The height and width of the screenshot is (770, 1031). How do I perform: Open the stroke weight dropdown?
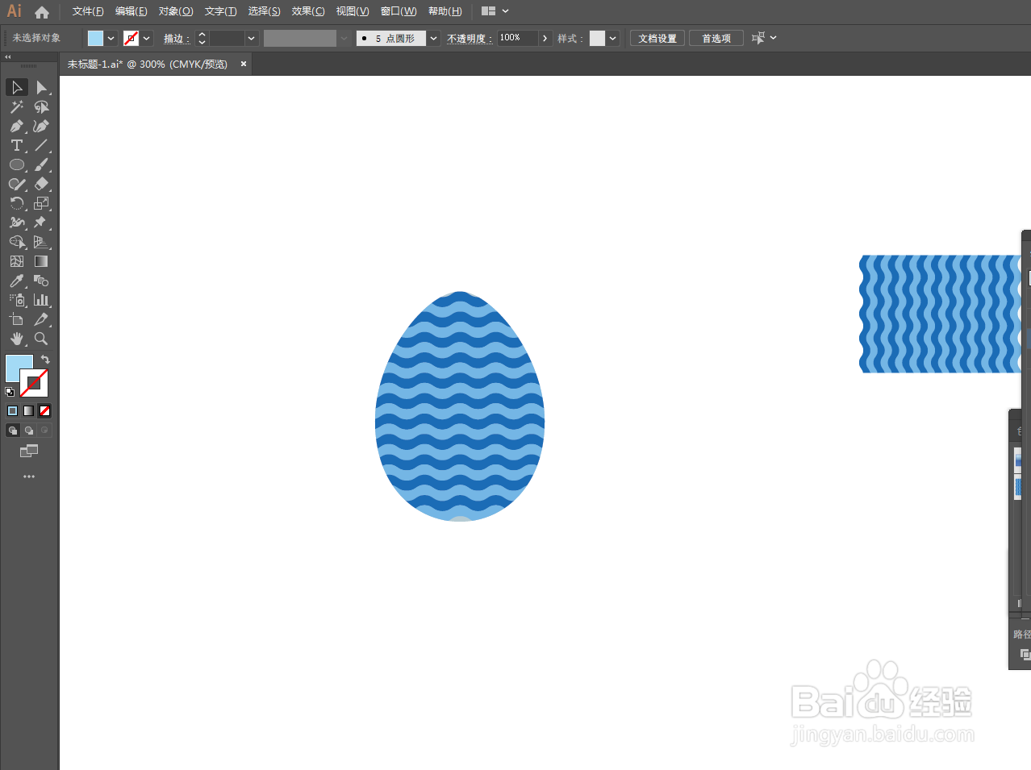(x=252, y=38)
